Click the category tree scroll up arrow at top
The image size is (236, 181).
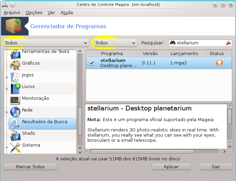coord(80,51)
